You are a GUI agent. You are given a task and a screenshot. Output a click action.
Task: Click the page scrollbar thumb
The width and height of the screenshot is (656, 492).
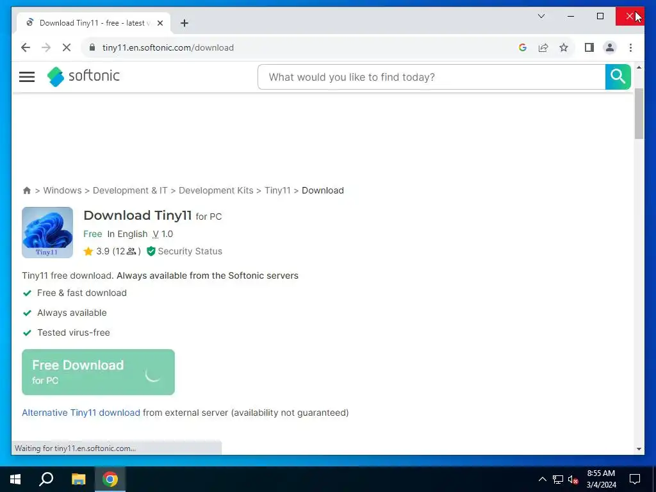(x=639, y=114)
